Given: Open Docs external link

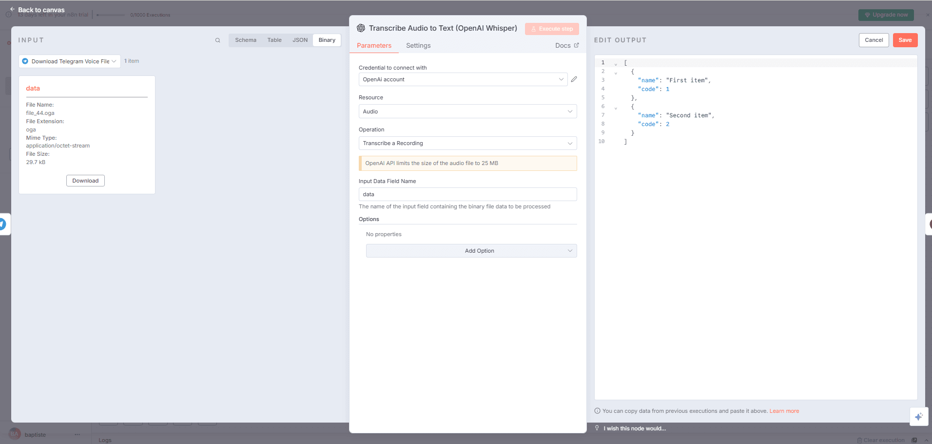Looking at the screenshot, I should (567, 45).
